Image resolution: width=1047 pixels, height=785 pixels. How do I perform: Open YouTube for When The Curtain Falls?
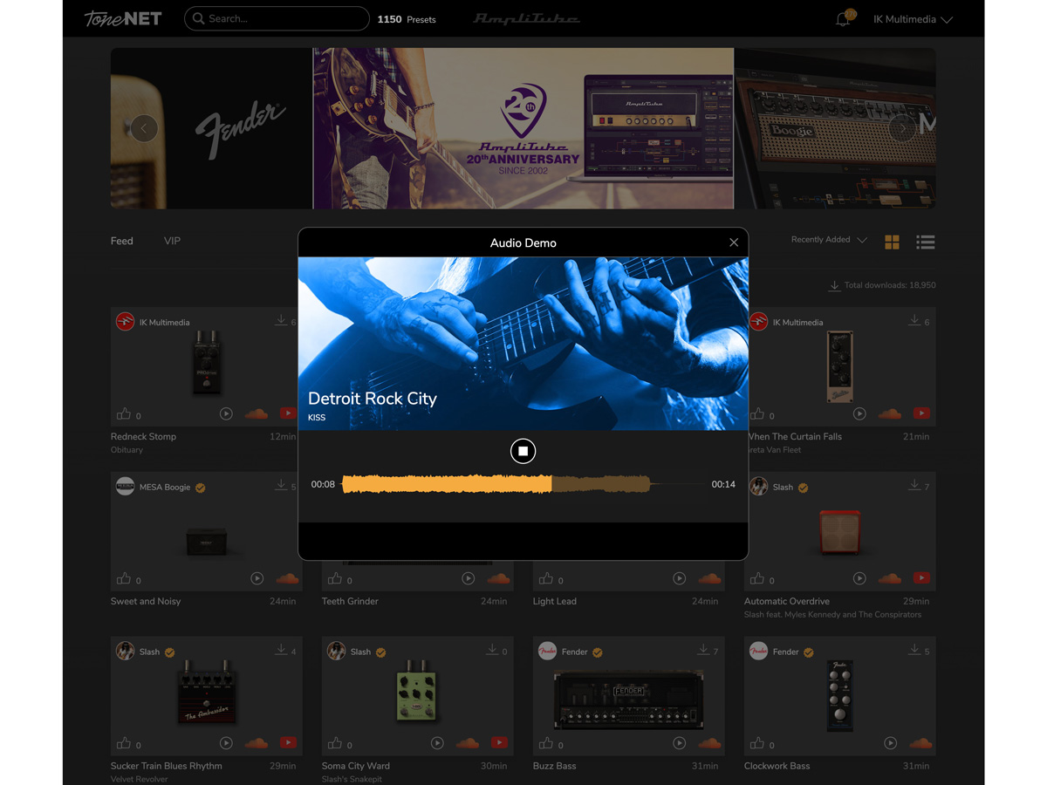(921, 413)
